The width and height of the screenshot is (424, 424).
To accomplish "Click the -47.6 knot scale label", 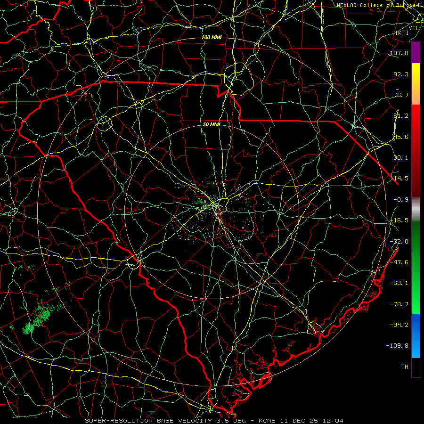I will [399, 262].
